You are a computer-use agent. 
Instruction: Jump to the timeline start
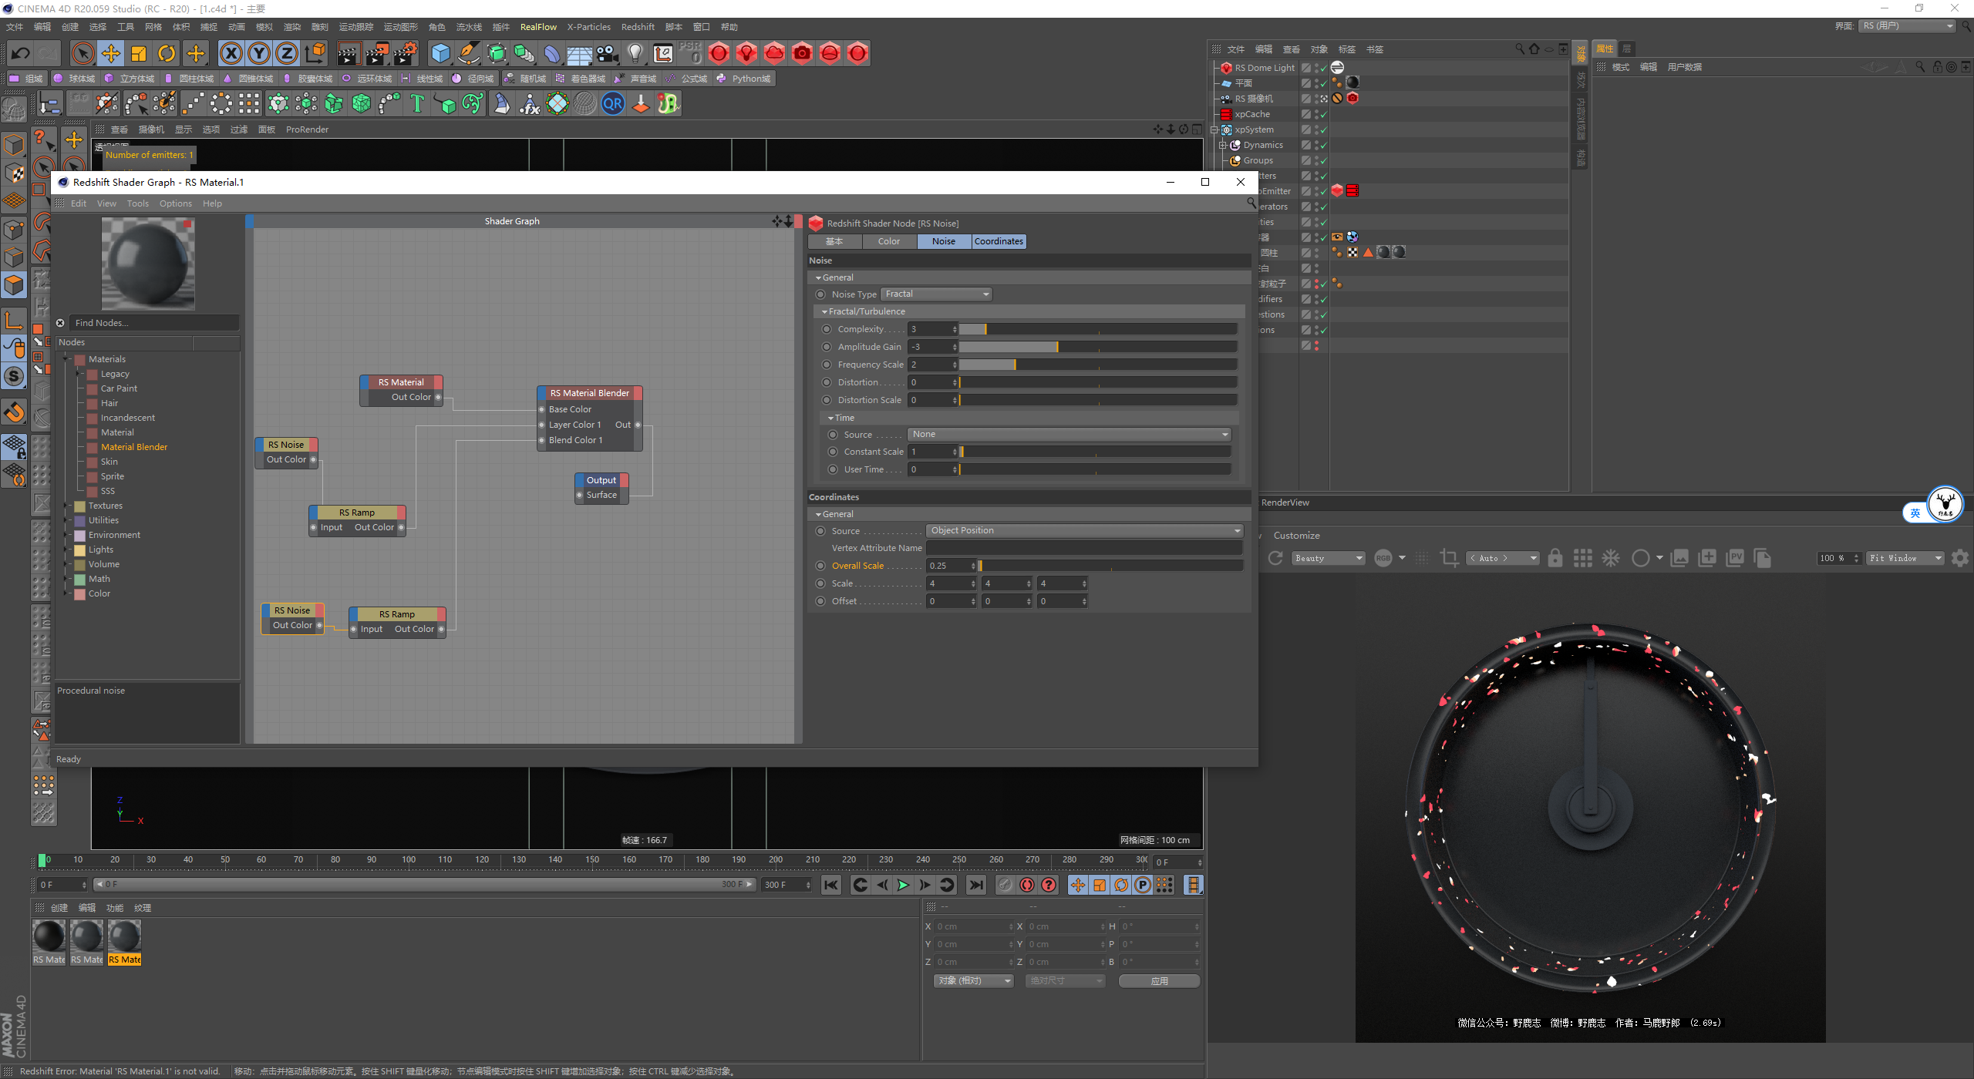coord(830,885)
